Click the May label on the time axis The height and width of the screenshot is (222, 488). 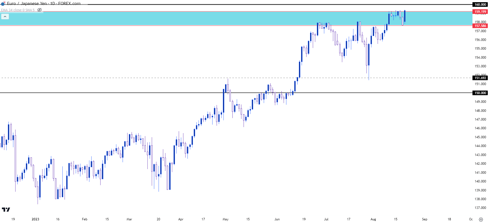tap(225, 219)
